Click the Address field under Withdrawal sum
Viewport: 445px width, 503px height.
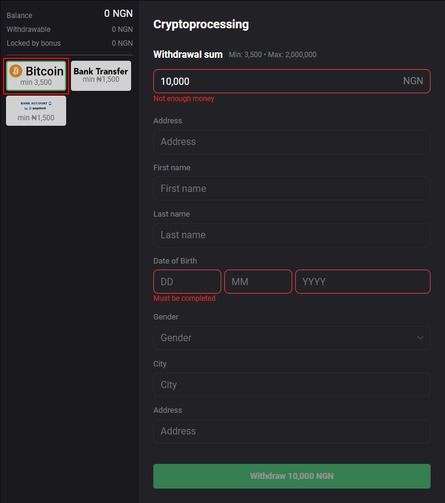click(292, 142)
